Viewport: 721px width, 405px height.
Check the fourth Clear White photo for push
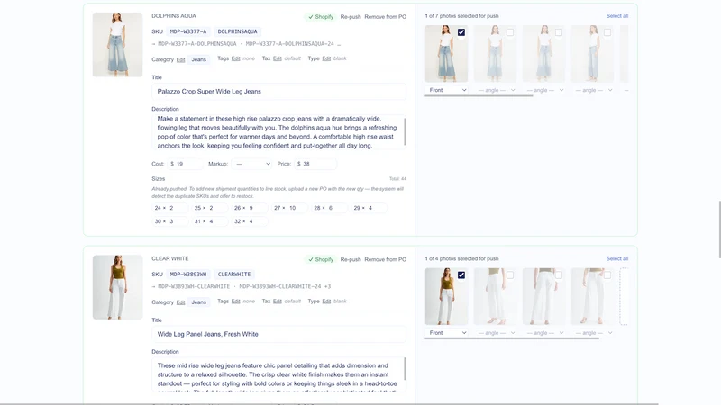(x=607, y=274)
